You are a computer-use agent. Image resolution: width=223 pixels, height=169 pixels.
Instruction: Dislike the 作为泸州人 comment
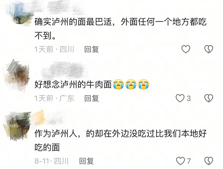[x=209, y=161]
